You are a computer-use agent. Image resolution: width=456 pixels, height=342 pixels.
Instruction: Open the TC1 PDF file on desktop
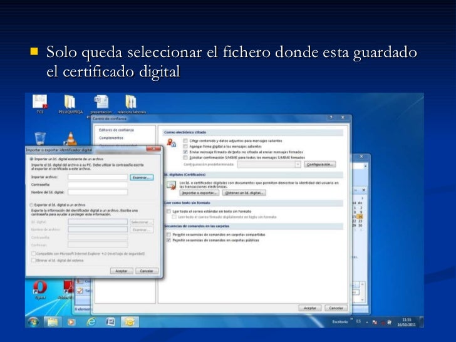(39, 102)
